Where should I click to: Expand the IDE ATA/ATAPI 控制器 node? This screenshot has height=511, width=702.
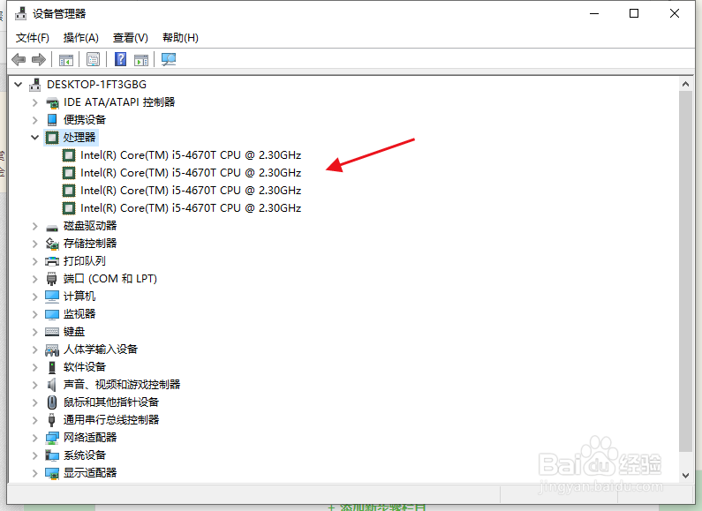click(34, 102)
